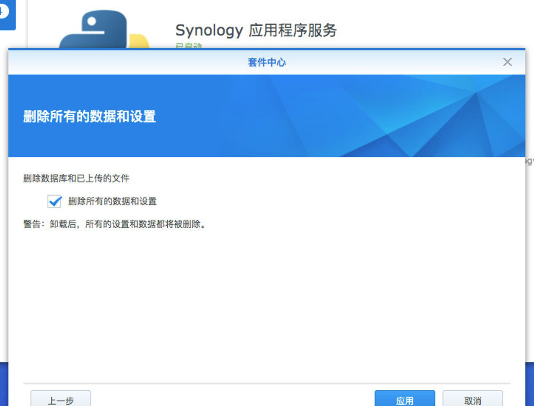The image size is (534, 406).
Task: Click the 删除所有的数据和设置 banner heading
Action: coord(89,116)
